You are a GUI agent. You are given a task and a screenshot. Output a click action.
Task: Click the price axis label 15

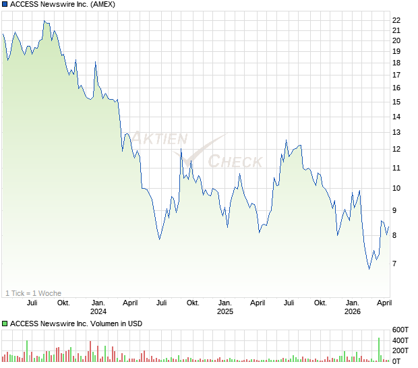pos(396,102)
